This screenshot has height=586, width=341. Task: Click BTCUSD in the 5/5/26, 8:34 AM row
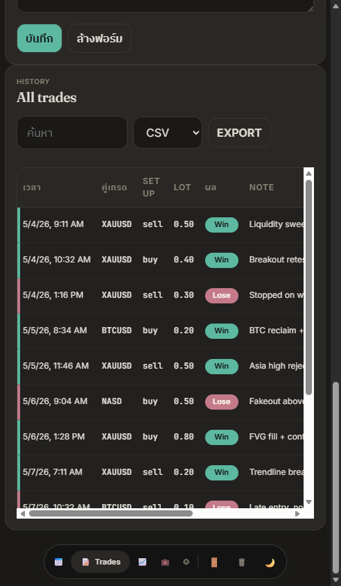tap(116, 330)
